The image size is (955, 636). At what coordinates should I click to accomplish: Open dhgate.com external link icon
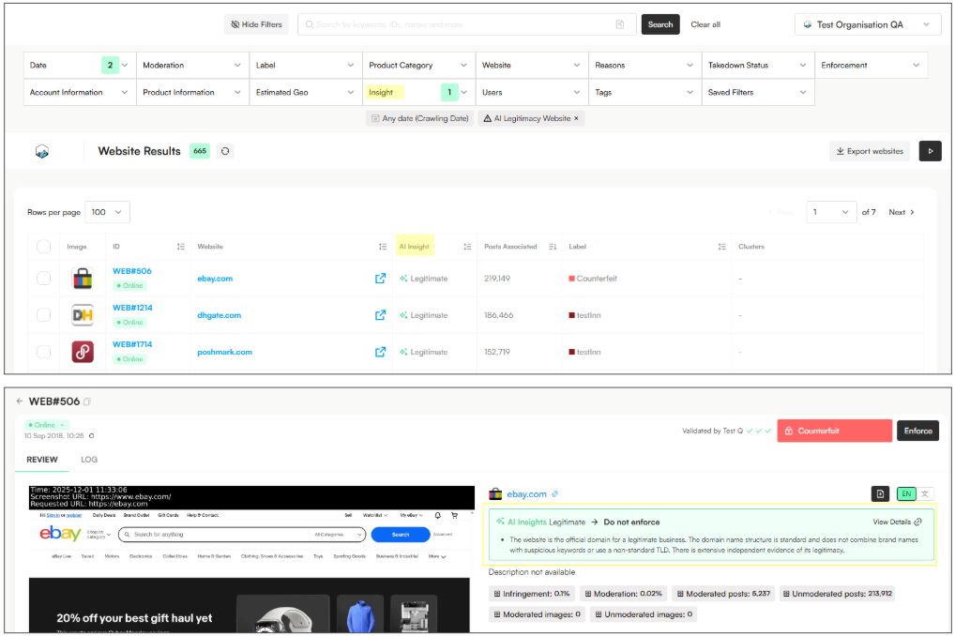click(x=380, y=315)
